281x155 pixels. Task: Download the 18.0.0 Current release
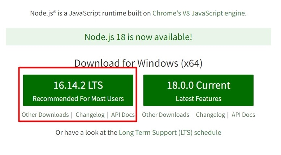coord(198,90)
